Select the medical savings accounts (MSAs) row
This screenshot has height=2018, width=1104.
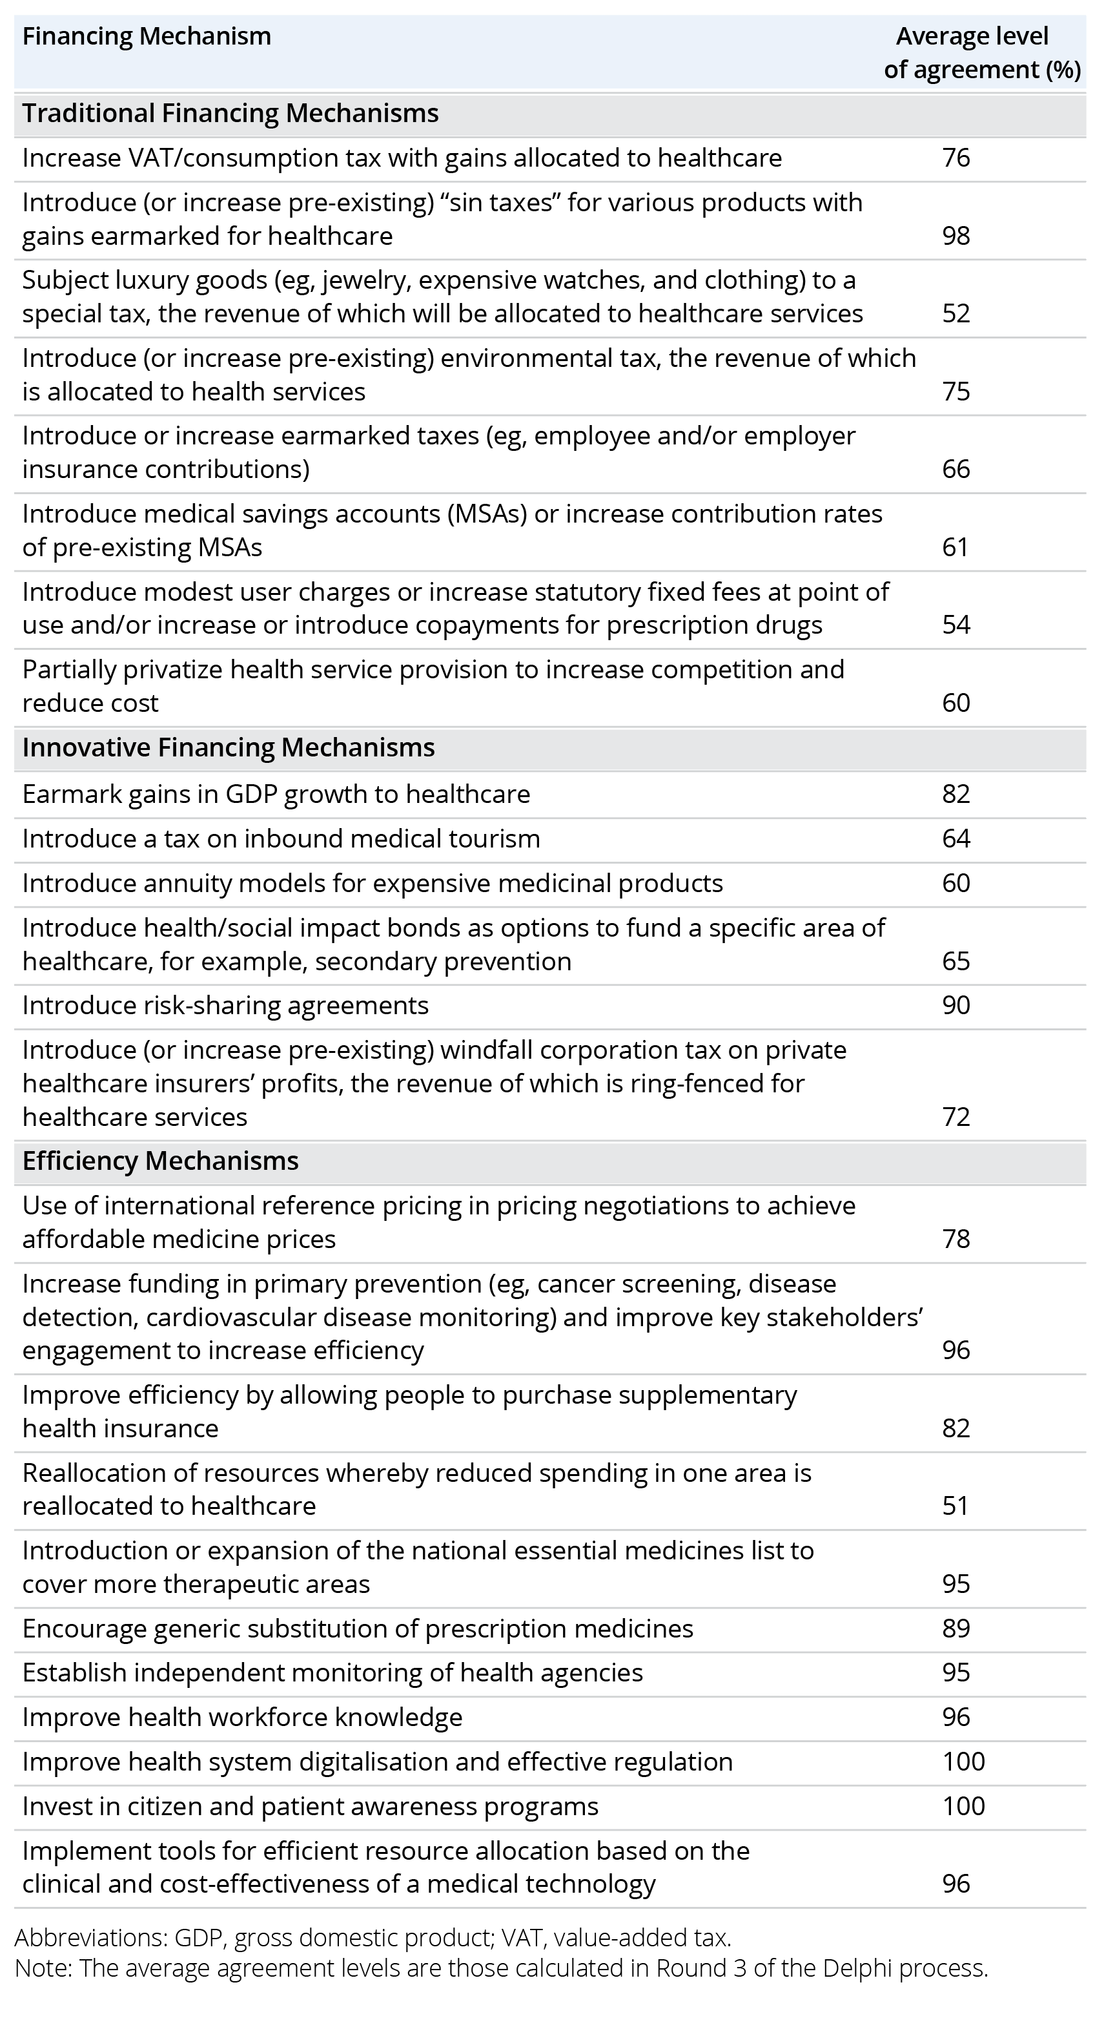452,530
